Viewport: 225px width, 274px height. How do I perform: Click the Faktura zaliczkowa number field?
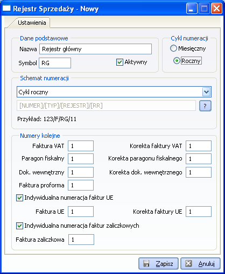click(x=81, y=240)
